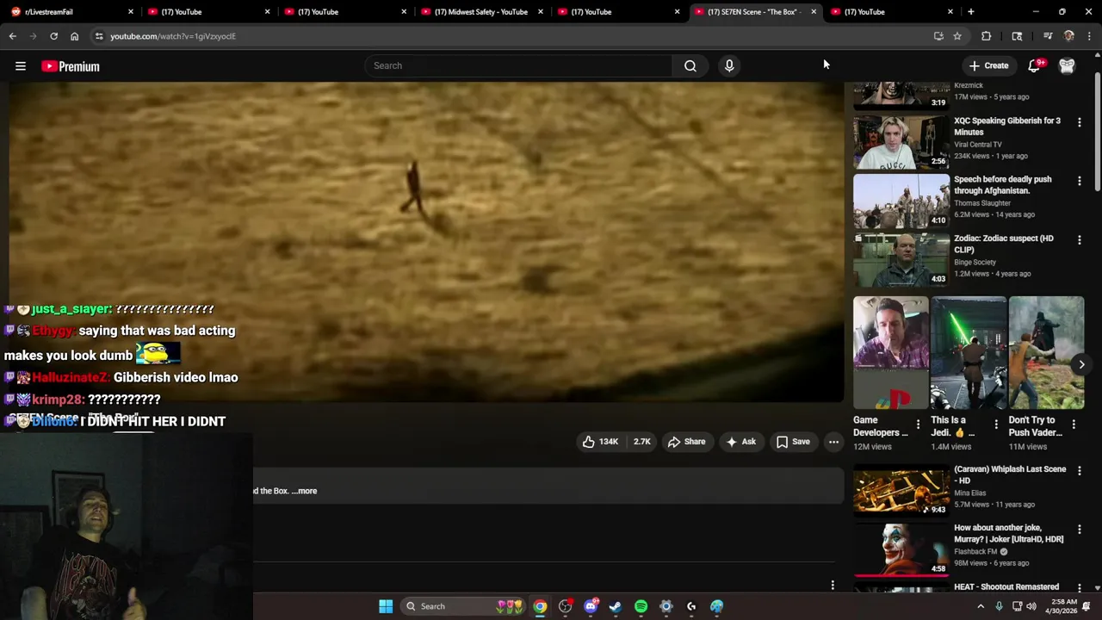Open the Joker Murray scene thumbnail
Screen dimensions: 1102x620
tap(901, 549)
